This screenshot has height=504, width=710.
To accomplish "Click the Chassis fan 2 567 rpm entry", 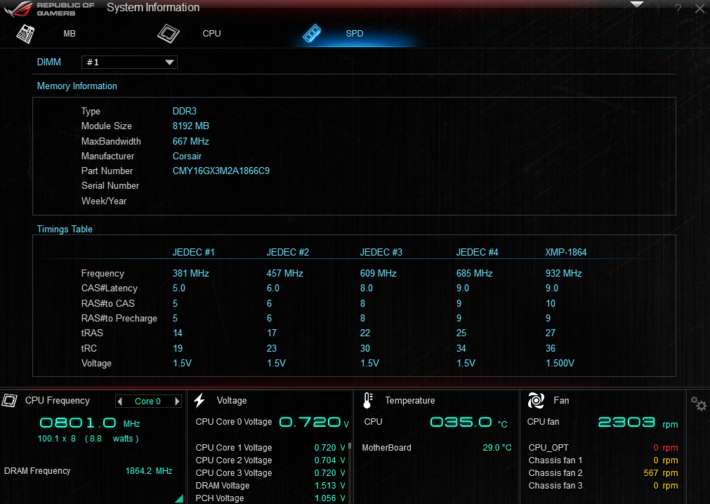I will [603, 473].
